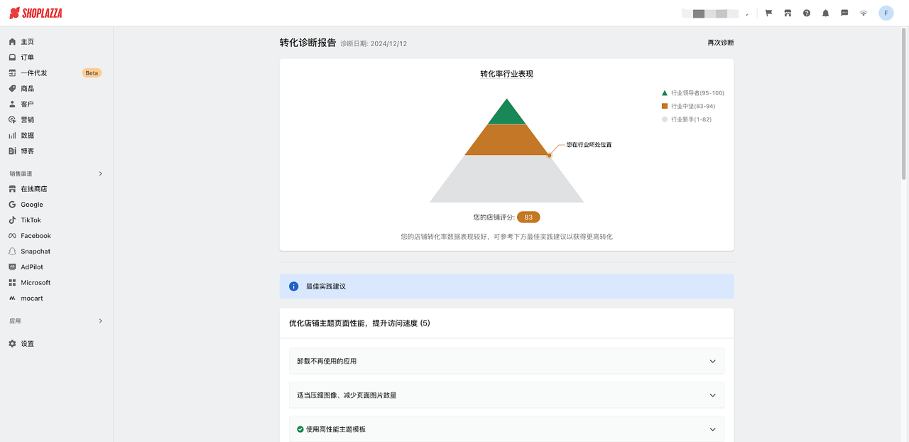
Task: Open the help question mark icon
Action: (805, 13)
